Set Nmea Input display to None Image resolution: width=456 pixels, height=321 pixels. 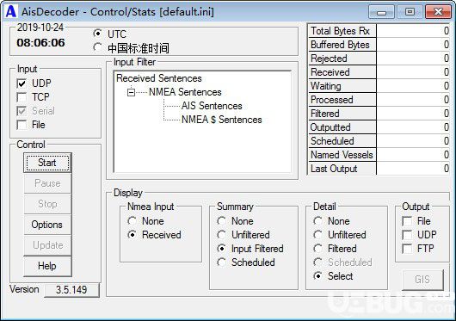[x=132, y=221]
